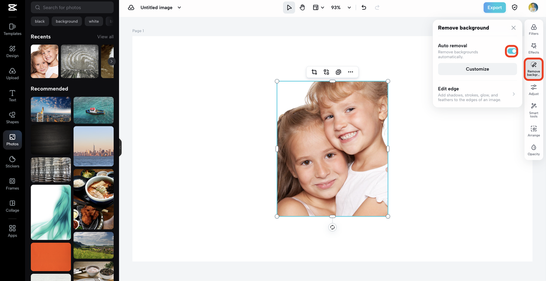Image resolution: width=546 pixels, height=281 pixels.
Task: Open the 93% zoom dropdown
Action: pyautogui.click(x=341, y=8)
